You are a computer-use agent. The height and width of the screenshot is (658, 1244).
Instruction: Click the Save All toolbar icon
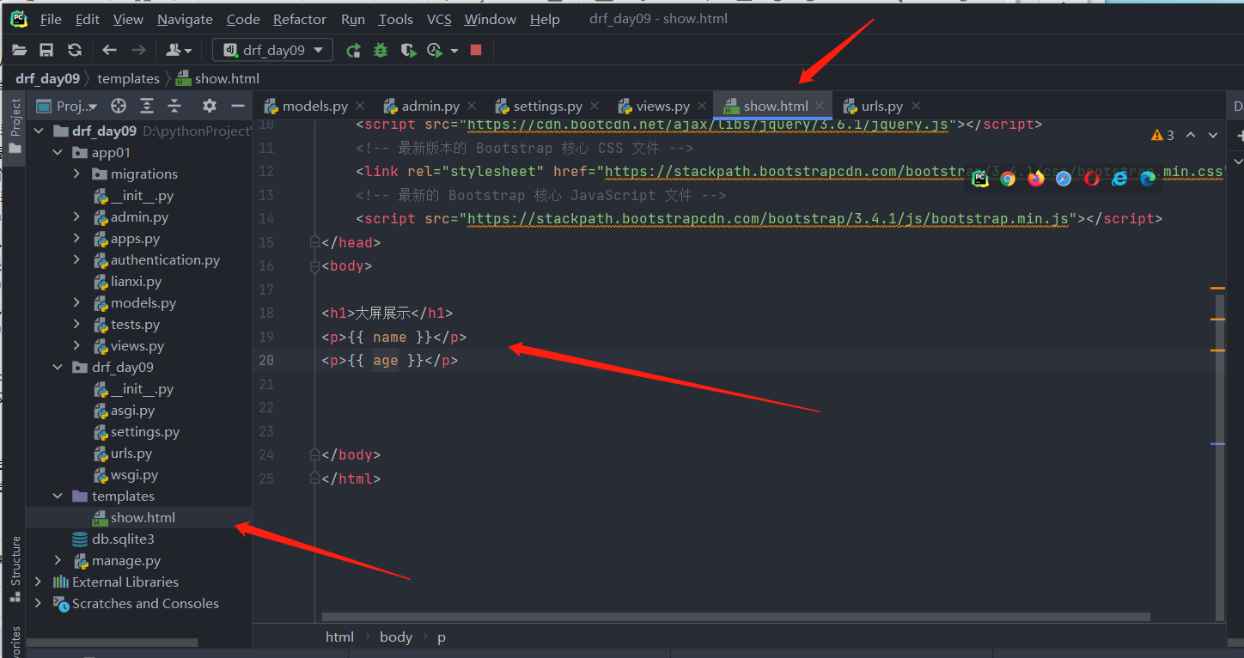(47, 51)
